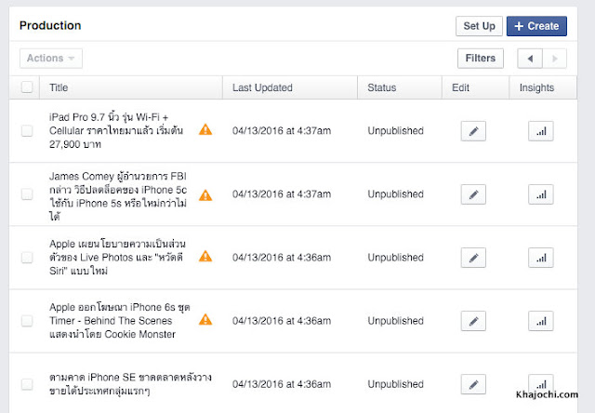Check the iPad Pro 9.7 article row

click(27, 130)
